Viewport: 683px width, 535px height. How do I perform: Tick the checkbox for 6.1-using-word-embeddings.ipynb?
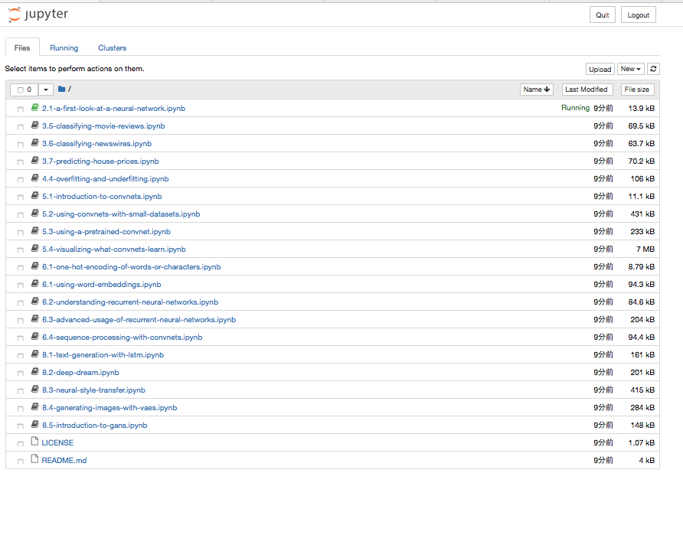[x=21, y=285]
